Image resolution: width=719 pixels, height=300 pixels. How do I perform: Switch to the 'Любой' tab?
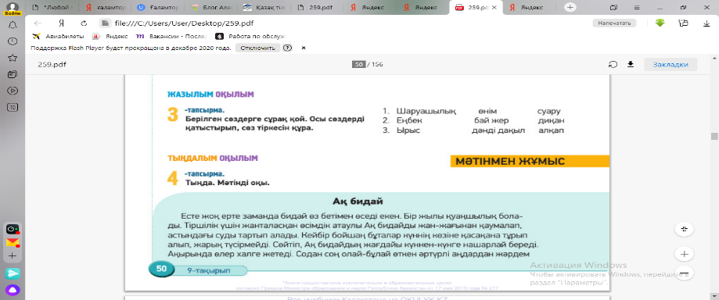52,8
